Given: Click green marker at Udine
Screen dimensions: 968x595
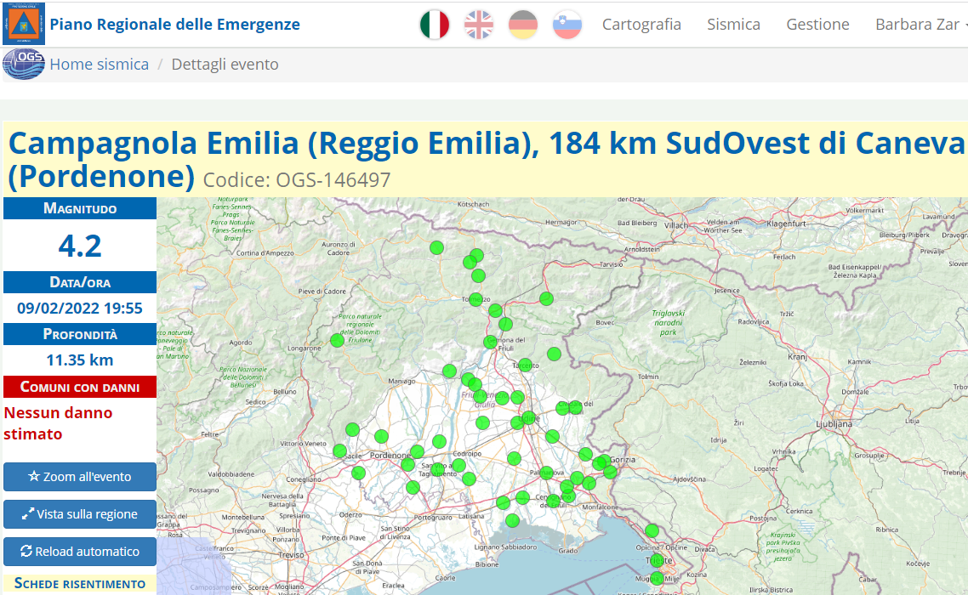Looking at the screenshot, I should (528, 418).
